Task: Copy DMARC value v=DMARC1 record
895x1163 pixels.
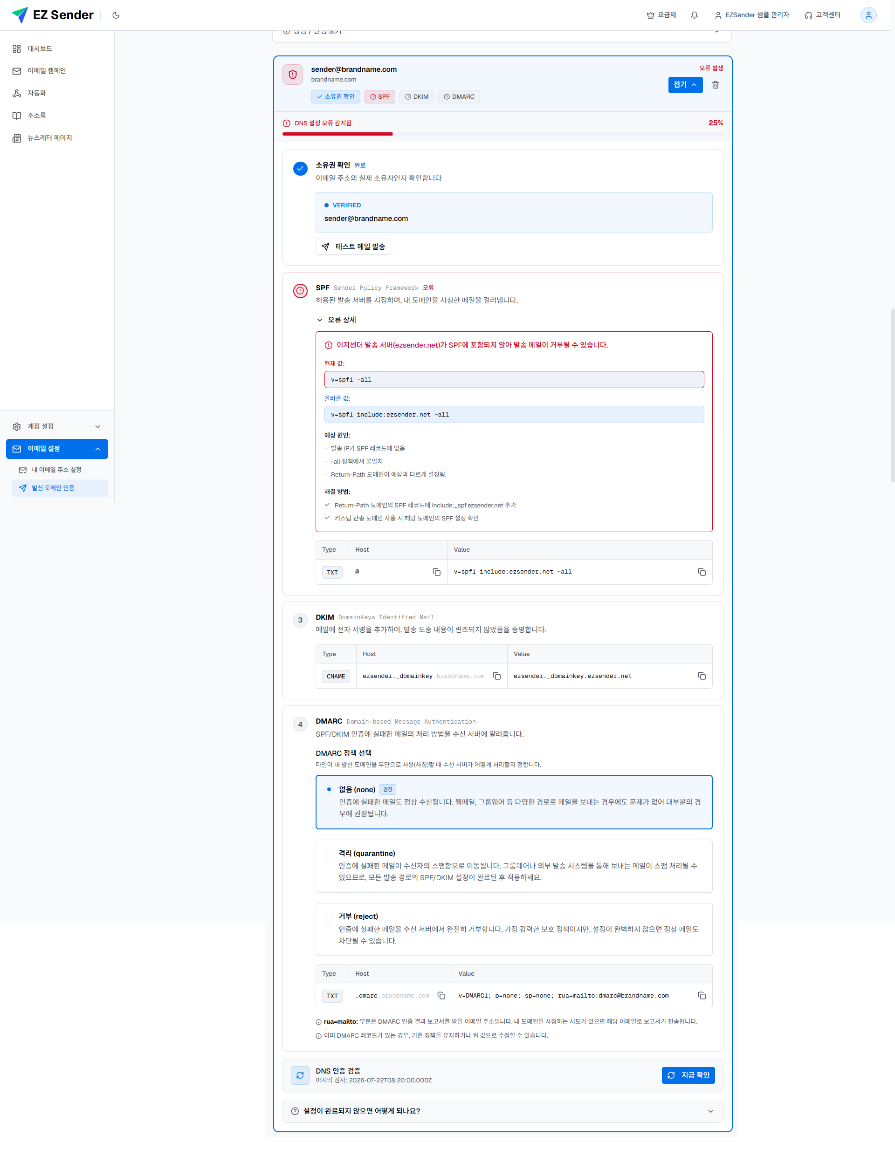Action: pyautogui.click(x=702, y=995)
